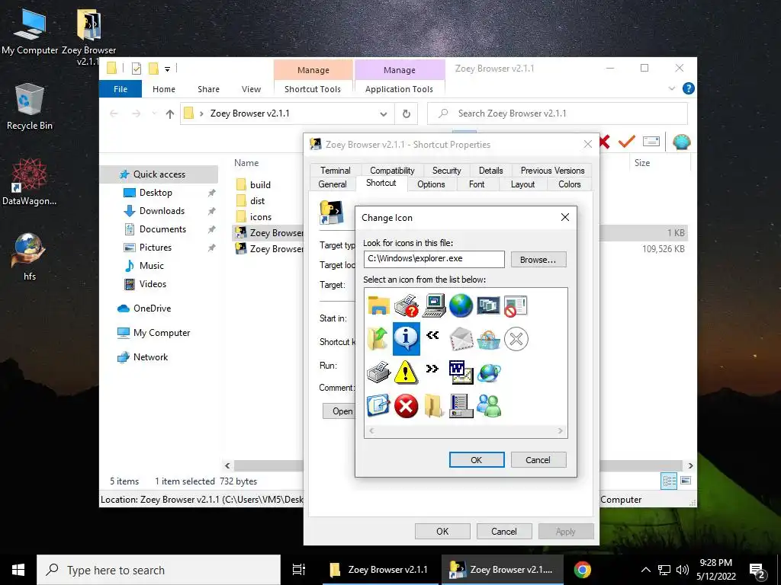
Task: Select the two people users icon
Action: [x=489, y=405]
